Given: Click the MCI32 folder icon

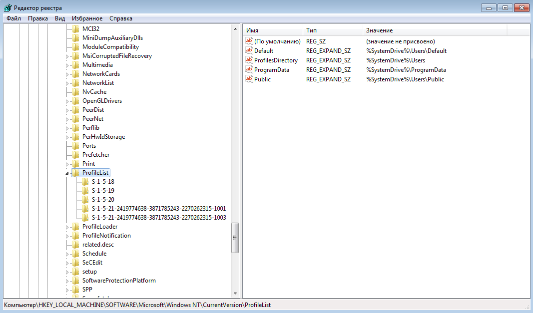Looking at the screenshot, I should click(76, 29).
